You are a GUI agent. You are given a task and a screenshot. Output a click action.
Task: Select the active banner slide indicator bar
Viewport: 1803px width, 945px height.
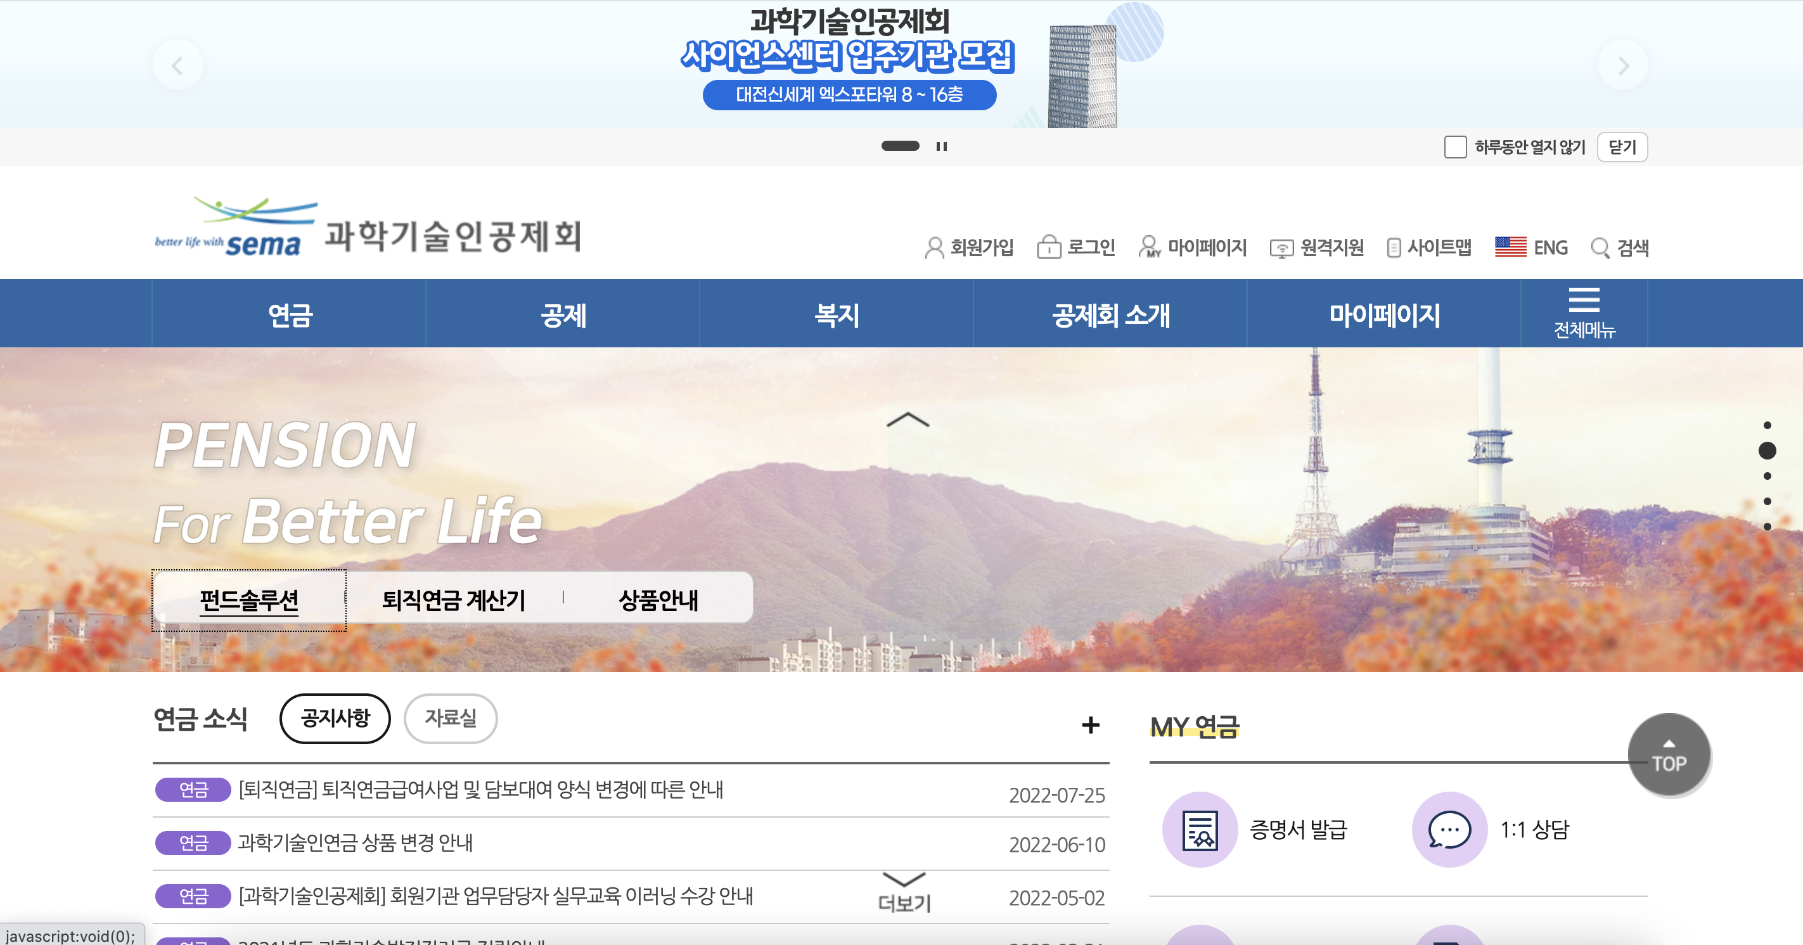pyautogui.click(x=900, y=146)
